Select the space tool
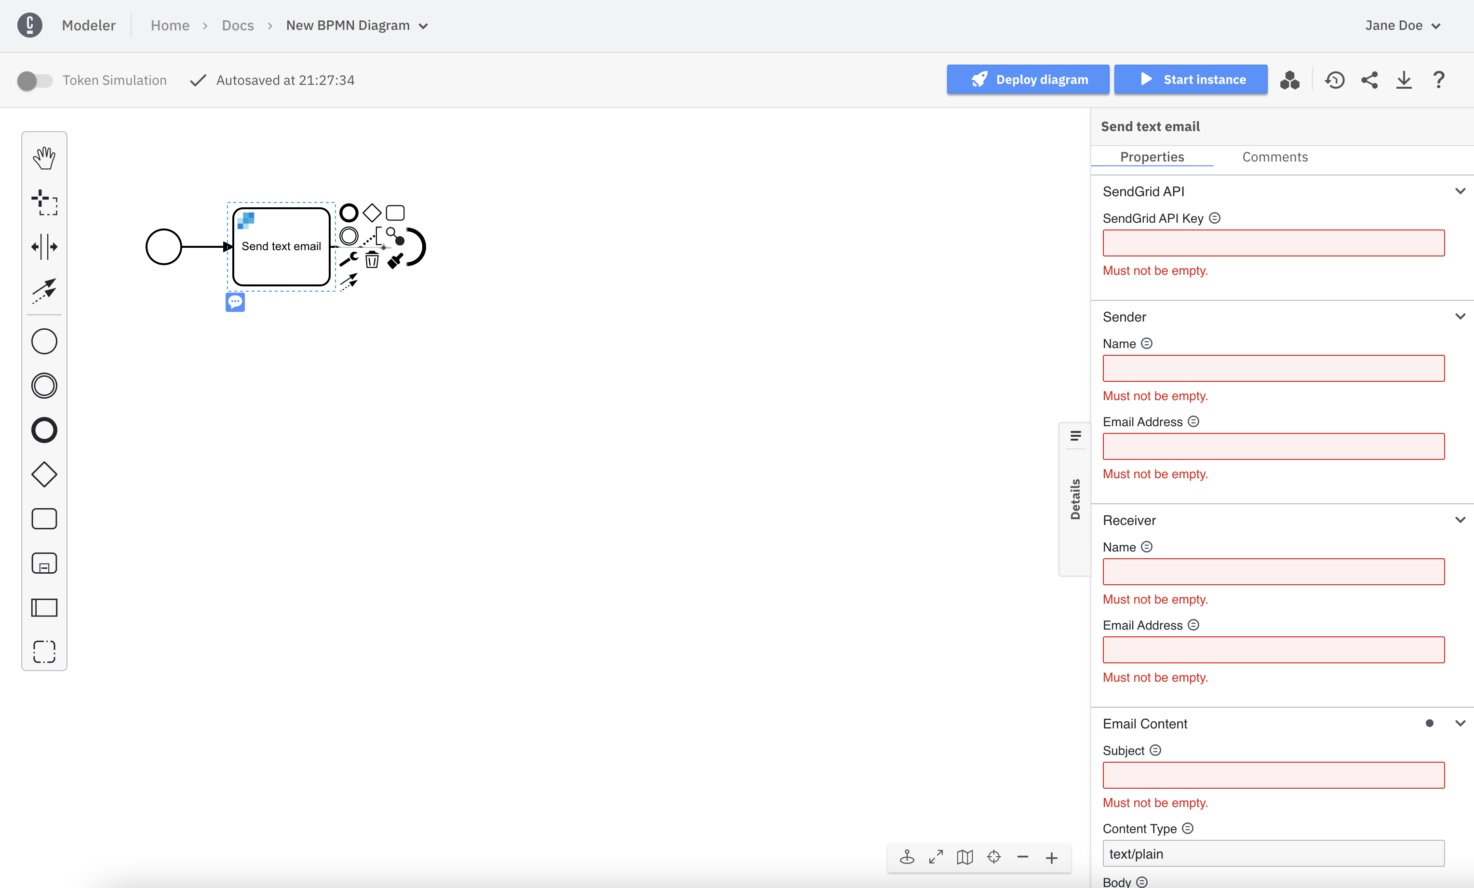The height and width of the screenshot is (888, 1474). (x=44, y=246)
